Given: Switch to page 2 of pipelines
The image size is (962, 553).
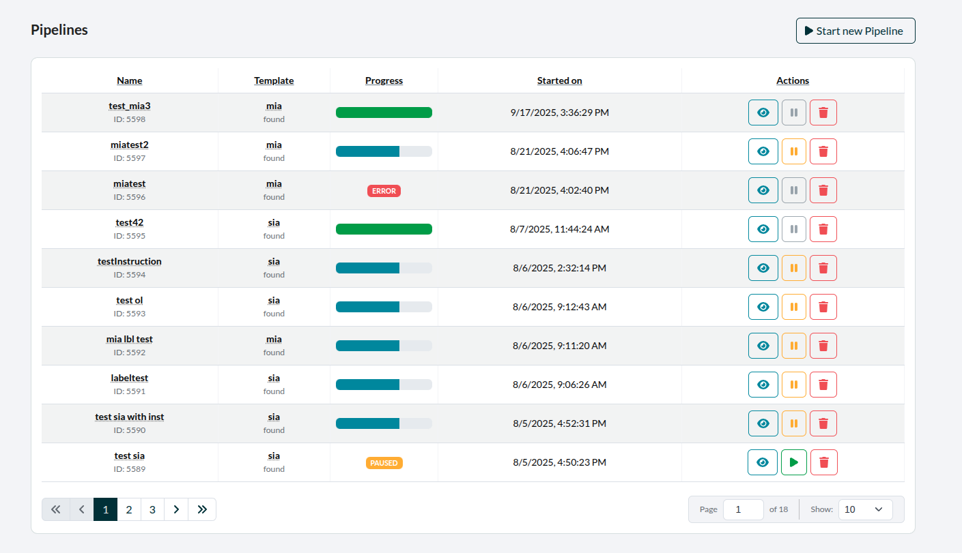Looking at the screenshot, I should (129, 509).
